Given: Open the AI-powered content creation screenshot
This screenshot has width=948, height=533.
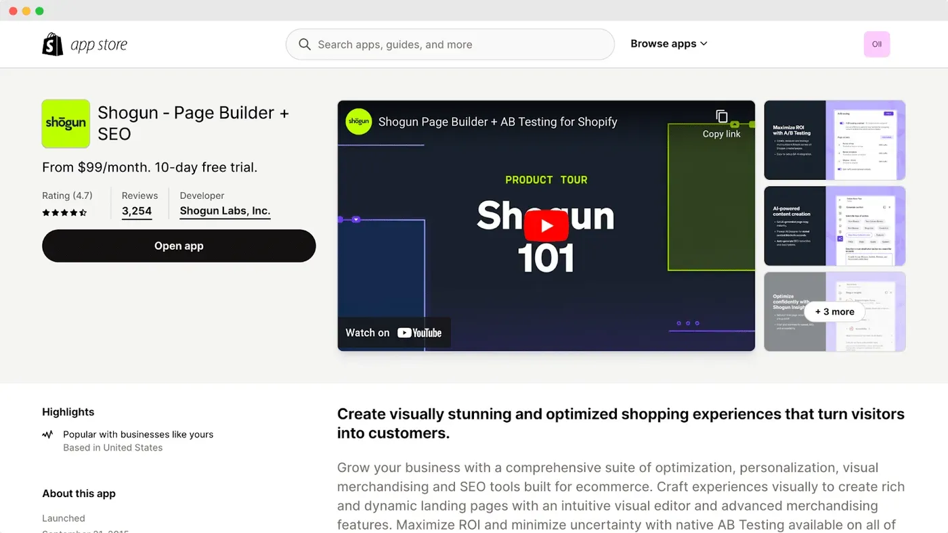Looking at the screenshot, I should tap(834, 226).
